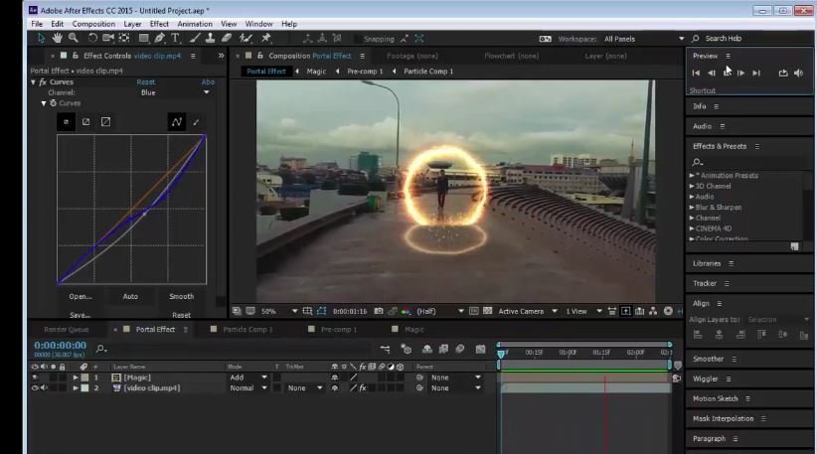Open the Window menu
817x454 pixels.
coord(258,24)
